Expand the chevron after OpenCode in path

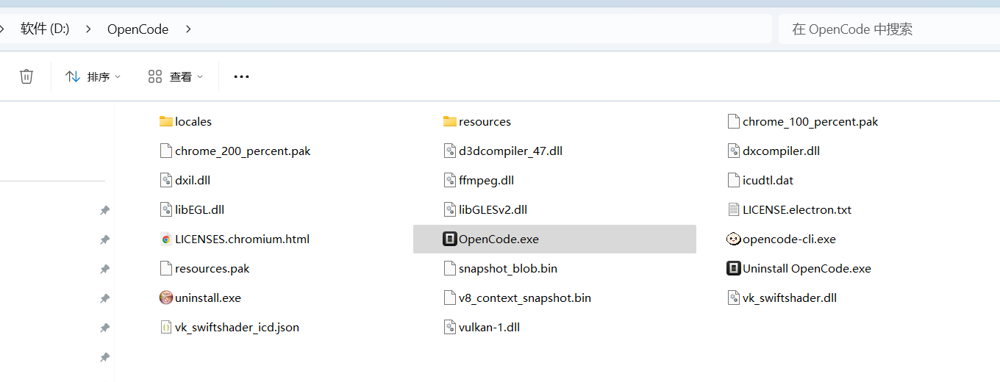[188, 29]
